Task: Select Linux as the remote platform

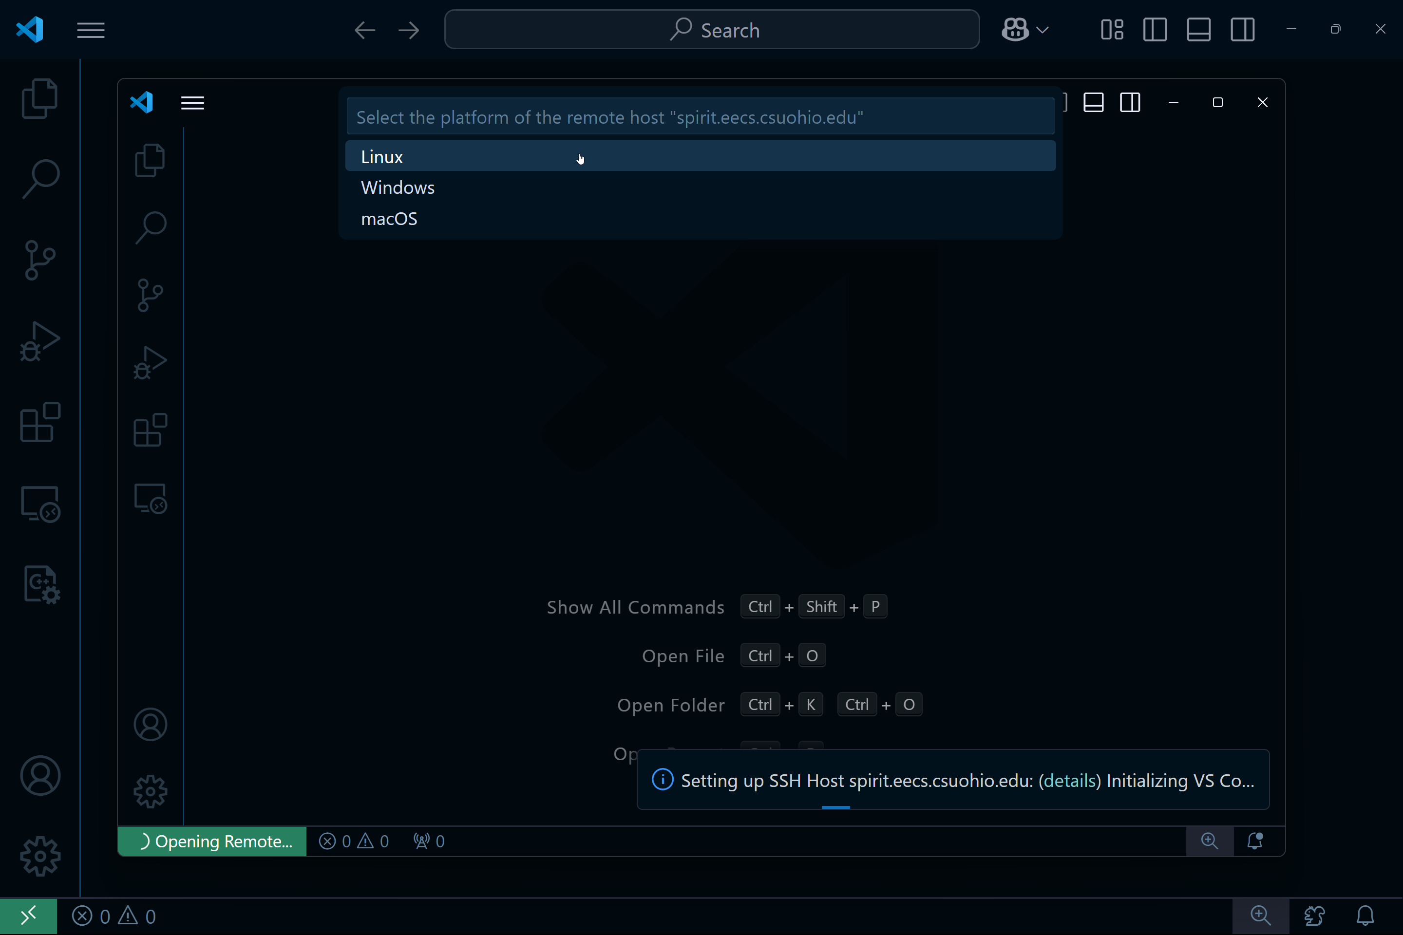Action: [x=701, y=156]
